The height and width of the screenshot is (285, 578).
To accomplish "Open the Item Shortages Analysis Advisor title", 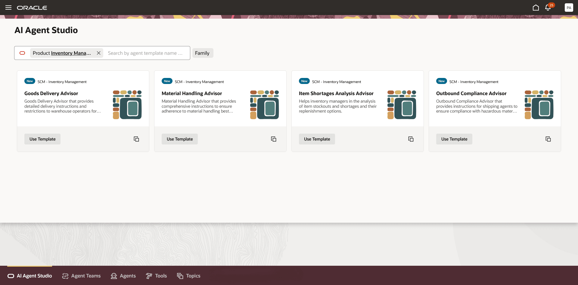I will pyautogui.click(x=336, y=93).
